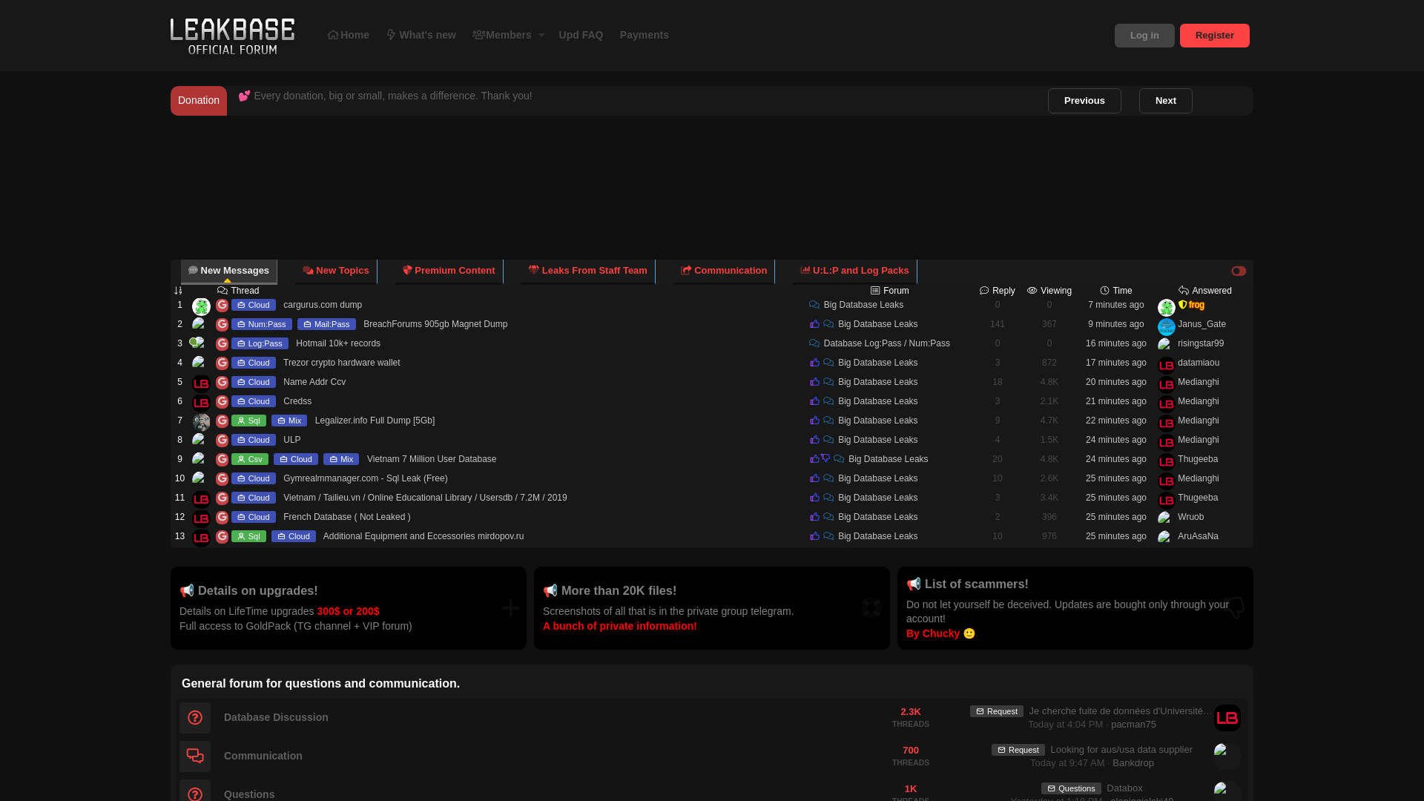Click the Communication forum chat icon
The height and width of the screenshot is (801, 1424).
195,756
